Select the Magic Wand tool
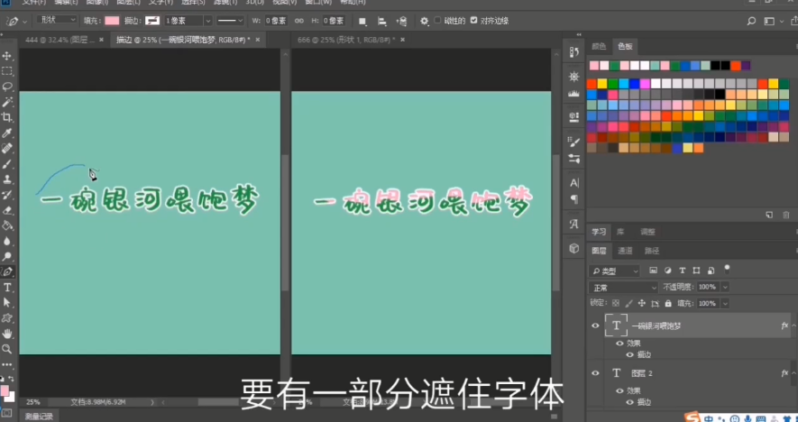This screenshot has height=422, width=798. pyautogui.click(x=7, y=102)
